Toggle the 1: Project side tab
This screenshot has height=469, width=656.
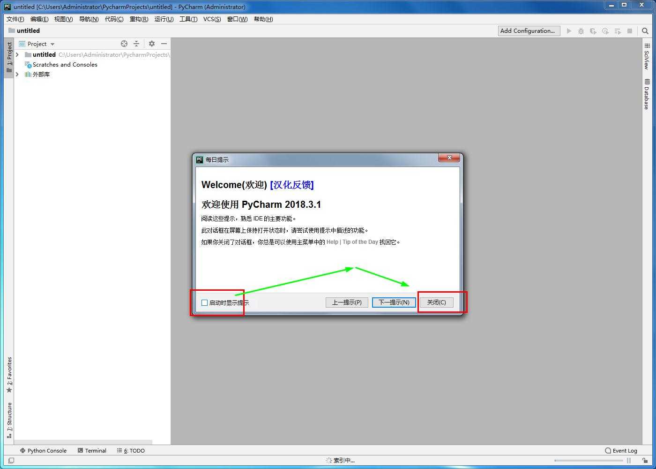[x=9, y=57]
